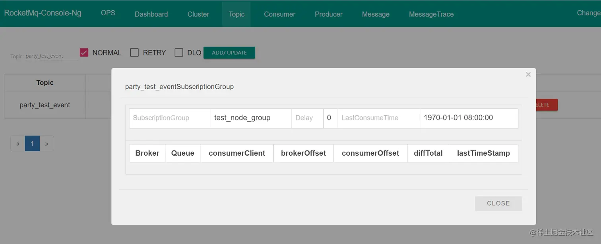Click the ADD/ UPDATE button
The image size is (601, 244).
pos(229,53)
